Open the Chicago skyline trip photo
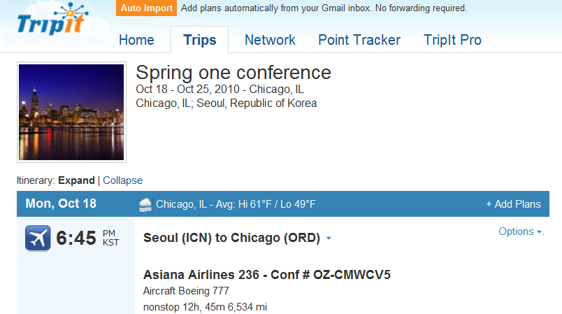562x314 pixels. coord(71,112)
